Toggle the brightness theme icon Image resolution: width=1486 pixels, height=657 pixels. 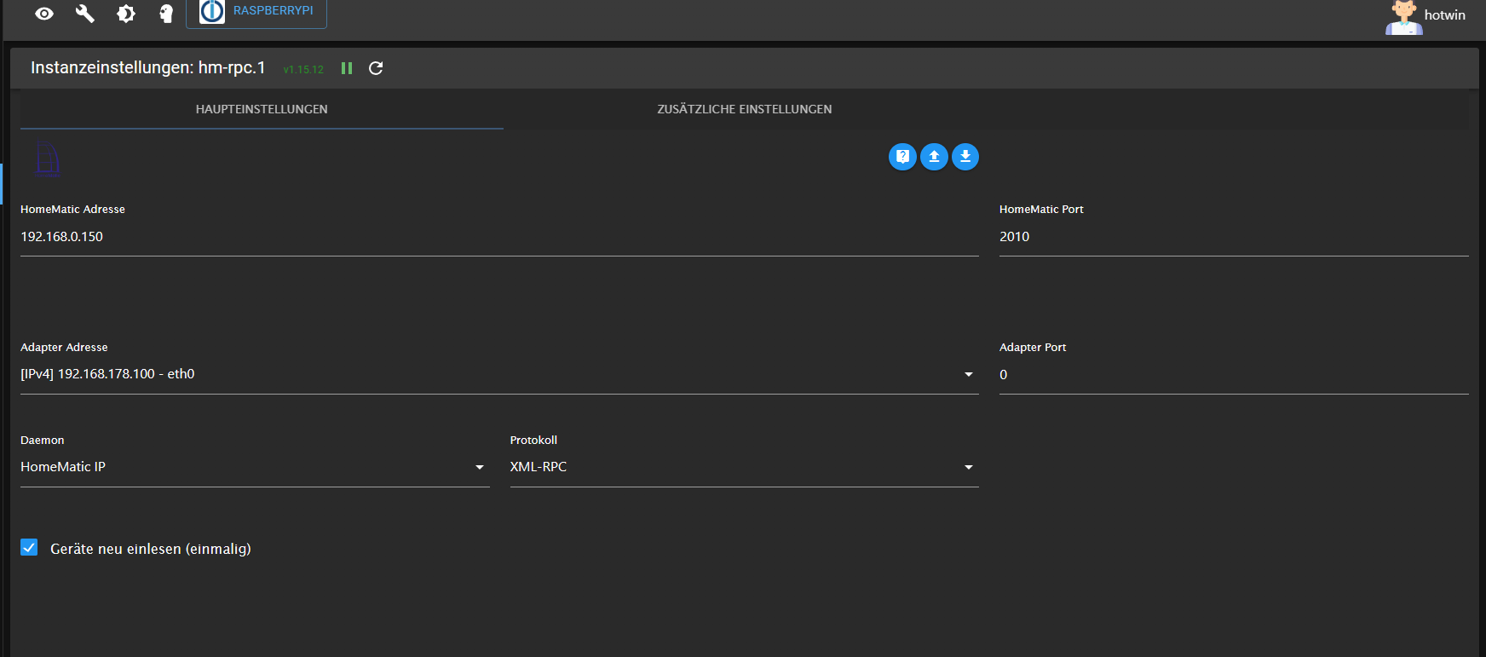click(x=126, y=14)
